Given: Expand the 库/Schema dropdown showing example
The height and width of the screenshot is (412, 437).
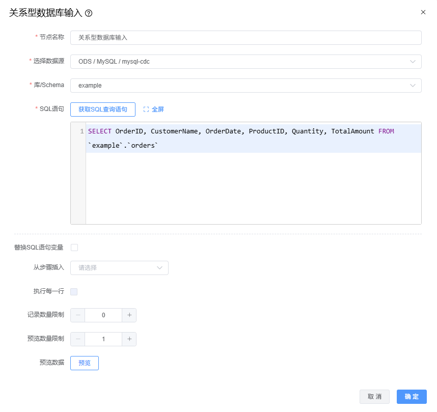Looking at the screenshot, I should point(245,86).
